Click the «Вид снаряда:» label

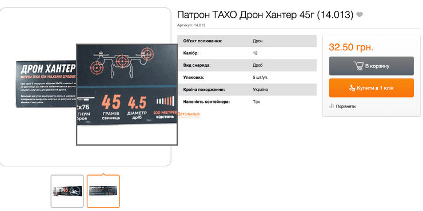[197, 65]
